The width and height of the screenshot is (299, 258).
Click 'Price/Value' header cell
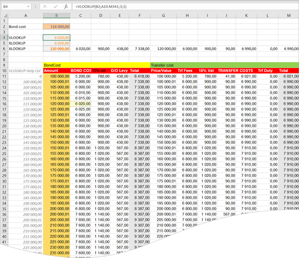click(x=164, y=71)
